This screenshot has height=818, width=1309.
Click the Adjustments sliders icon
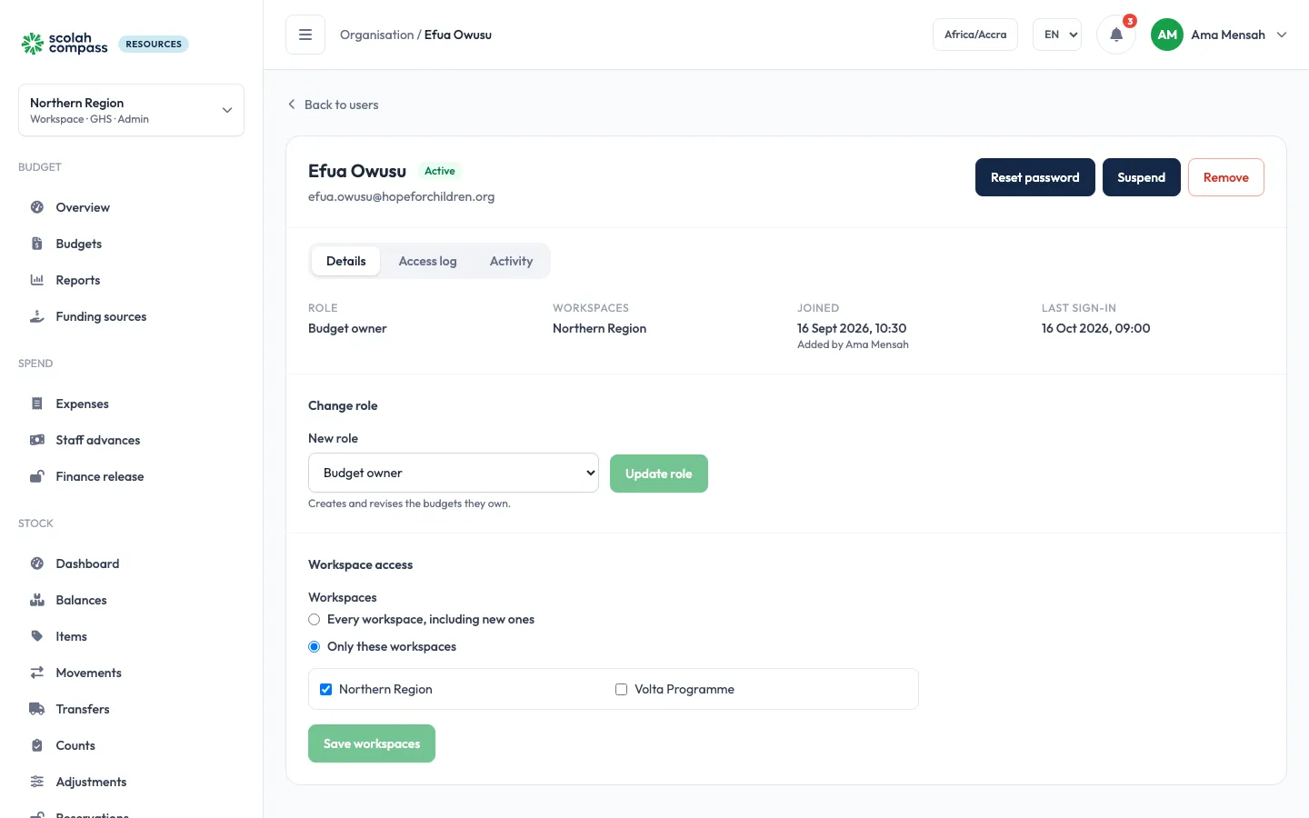37,782
